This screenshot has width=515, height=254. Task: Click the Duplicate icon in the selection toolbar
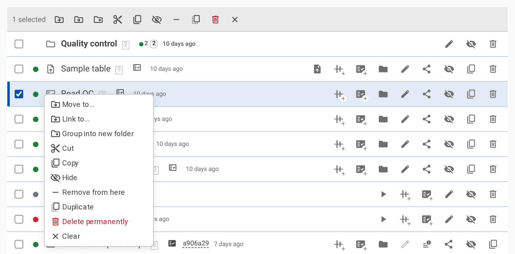pyautogui.click(x=196, y=20)
